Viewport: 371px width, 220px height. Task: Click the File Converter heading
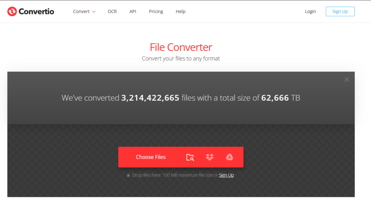(x=181, y=47)
